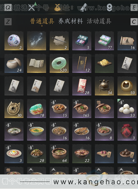138x189 pixels.
Task: Open the scroll category icon
Action: [84, 7]
